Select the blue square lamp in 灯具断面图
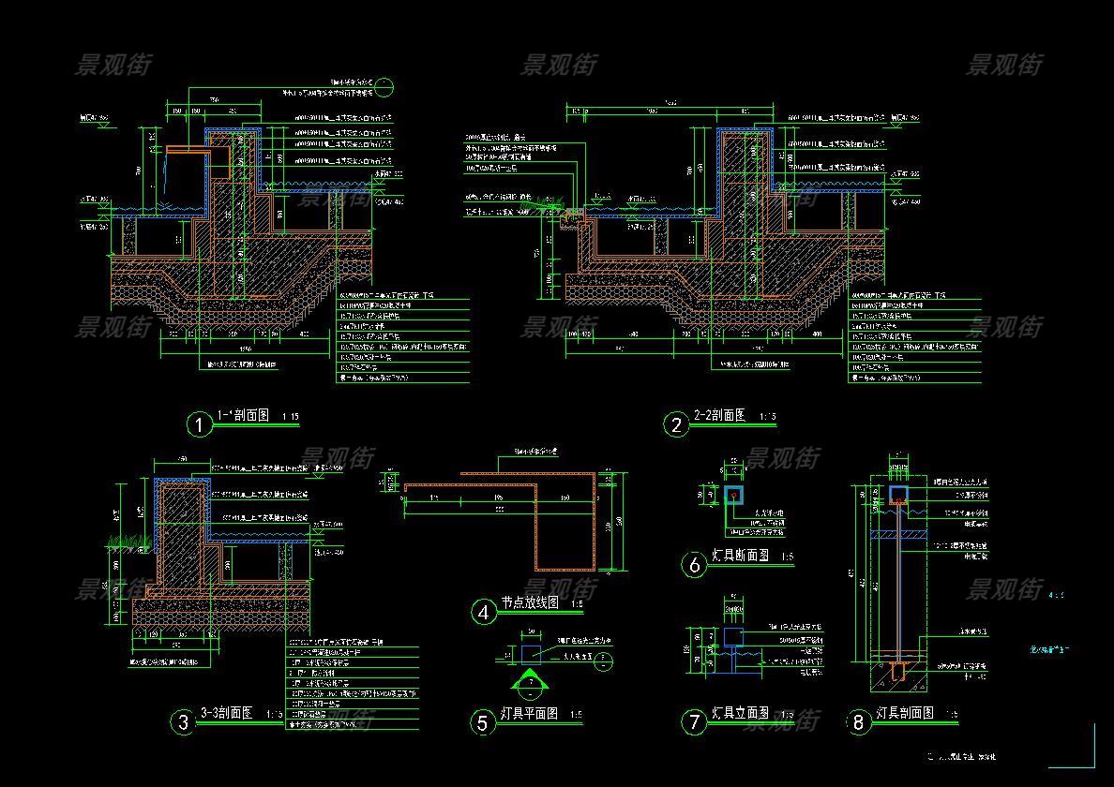 (733, 495)
